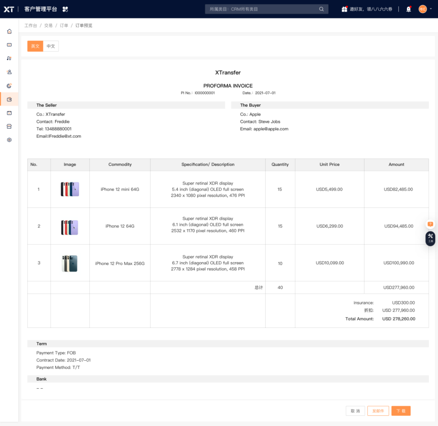This screenshot has height=426, width=438.
Task: Click the 下载 download button
Action: pyautogui.click(x=401, y=411)
